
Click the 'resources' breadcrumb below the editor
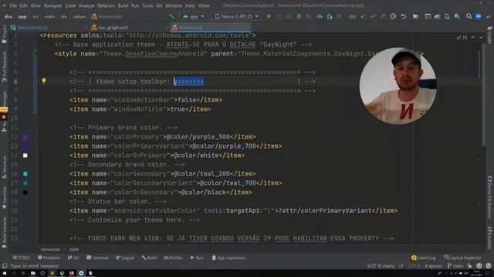click(50, 249)
